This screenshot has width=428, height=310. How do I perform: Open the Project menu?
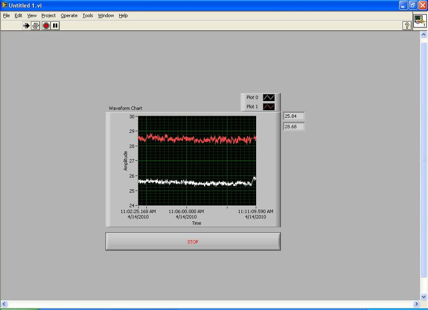click(48, 15)
